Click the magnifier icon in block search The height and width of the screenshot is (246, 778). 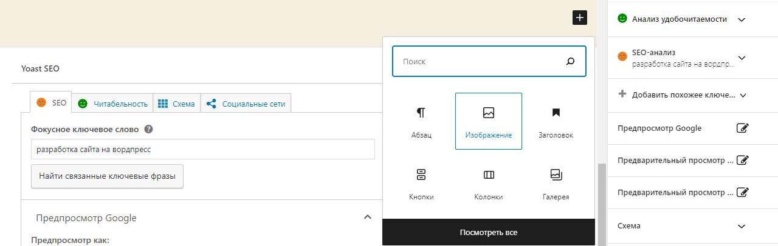click(570, 62)
